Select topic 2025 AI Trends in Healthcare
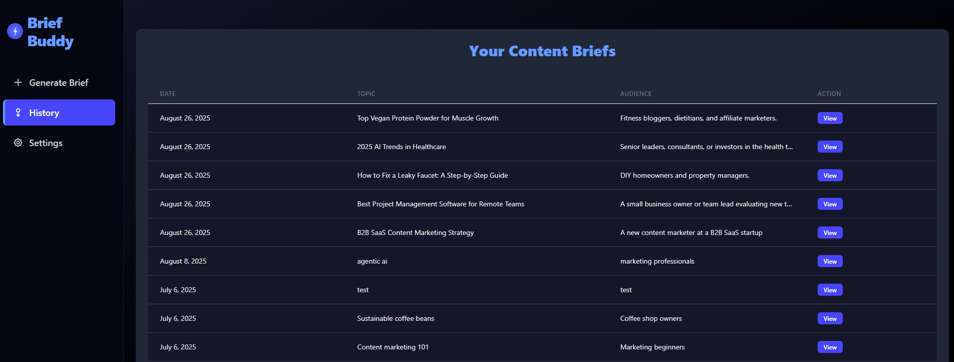Viewport: 954px width, 362px height. pyautogui.click(x=402, y=147)
